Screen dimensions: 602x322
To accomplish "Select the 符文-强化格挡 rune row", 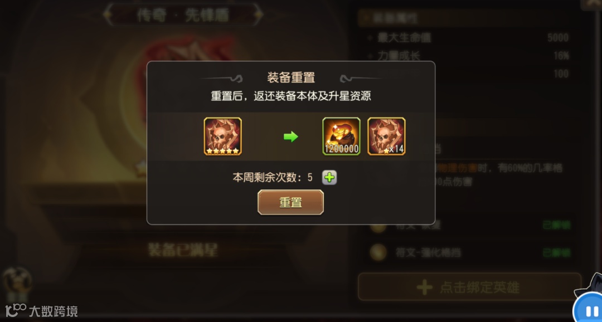I will tap(470, 252).
